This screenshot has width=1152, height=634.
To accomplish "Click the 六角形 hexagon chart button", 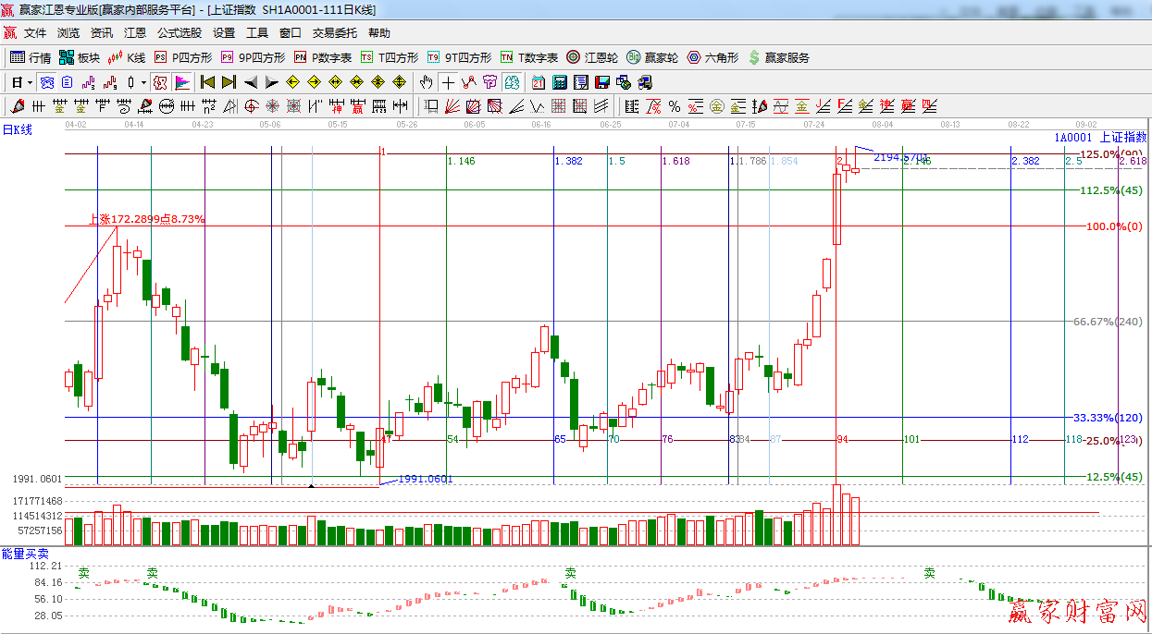I will click(x=712, y=57).
